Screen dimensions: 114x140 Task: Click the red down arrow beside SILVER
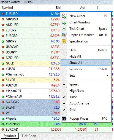(3, 80)
